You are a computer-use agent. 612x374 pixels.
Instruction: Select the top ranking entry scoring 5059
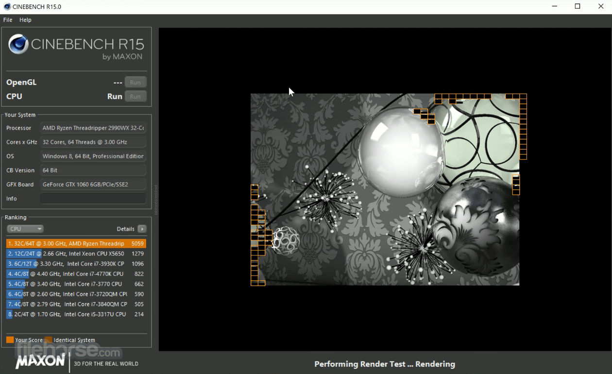pos(76,243)
